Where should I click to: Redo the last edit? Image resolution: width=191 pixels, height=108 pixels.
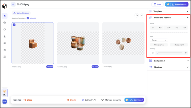[x=142, y=15]
